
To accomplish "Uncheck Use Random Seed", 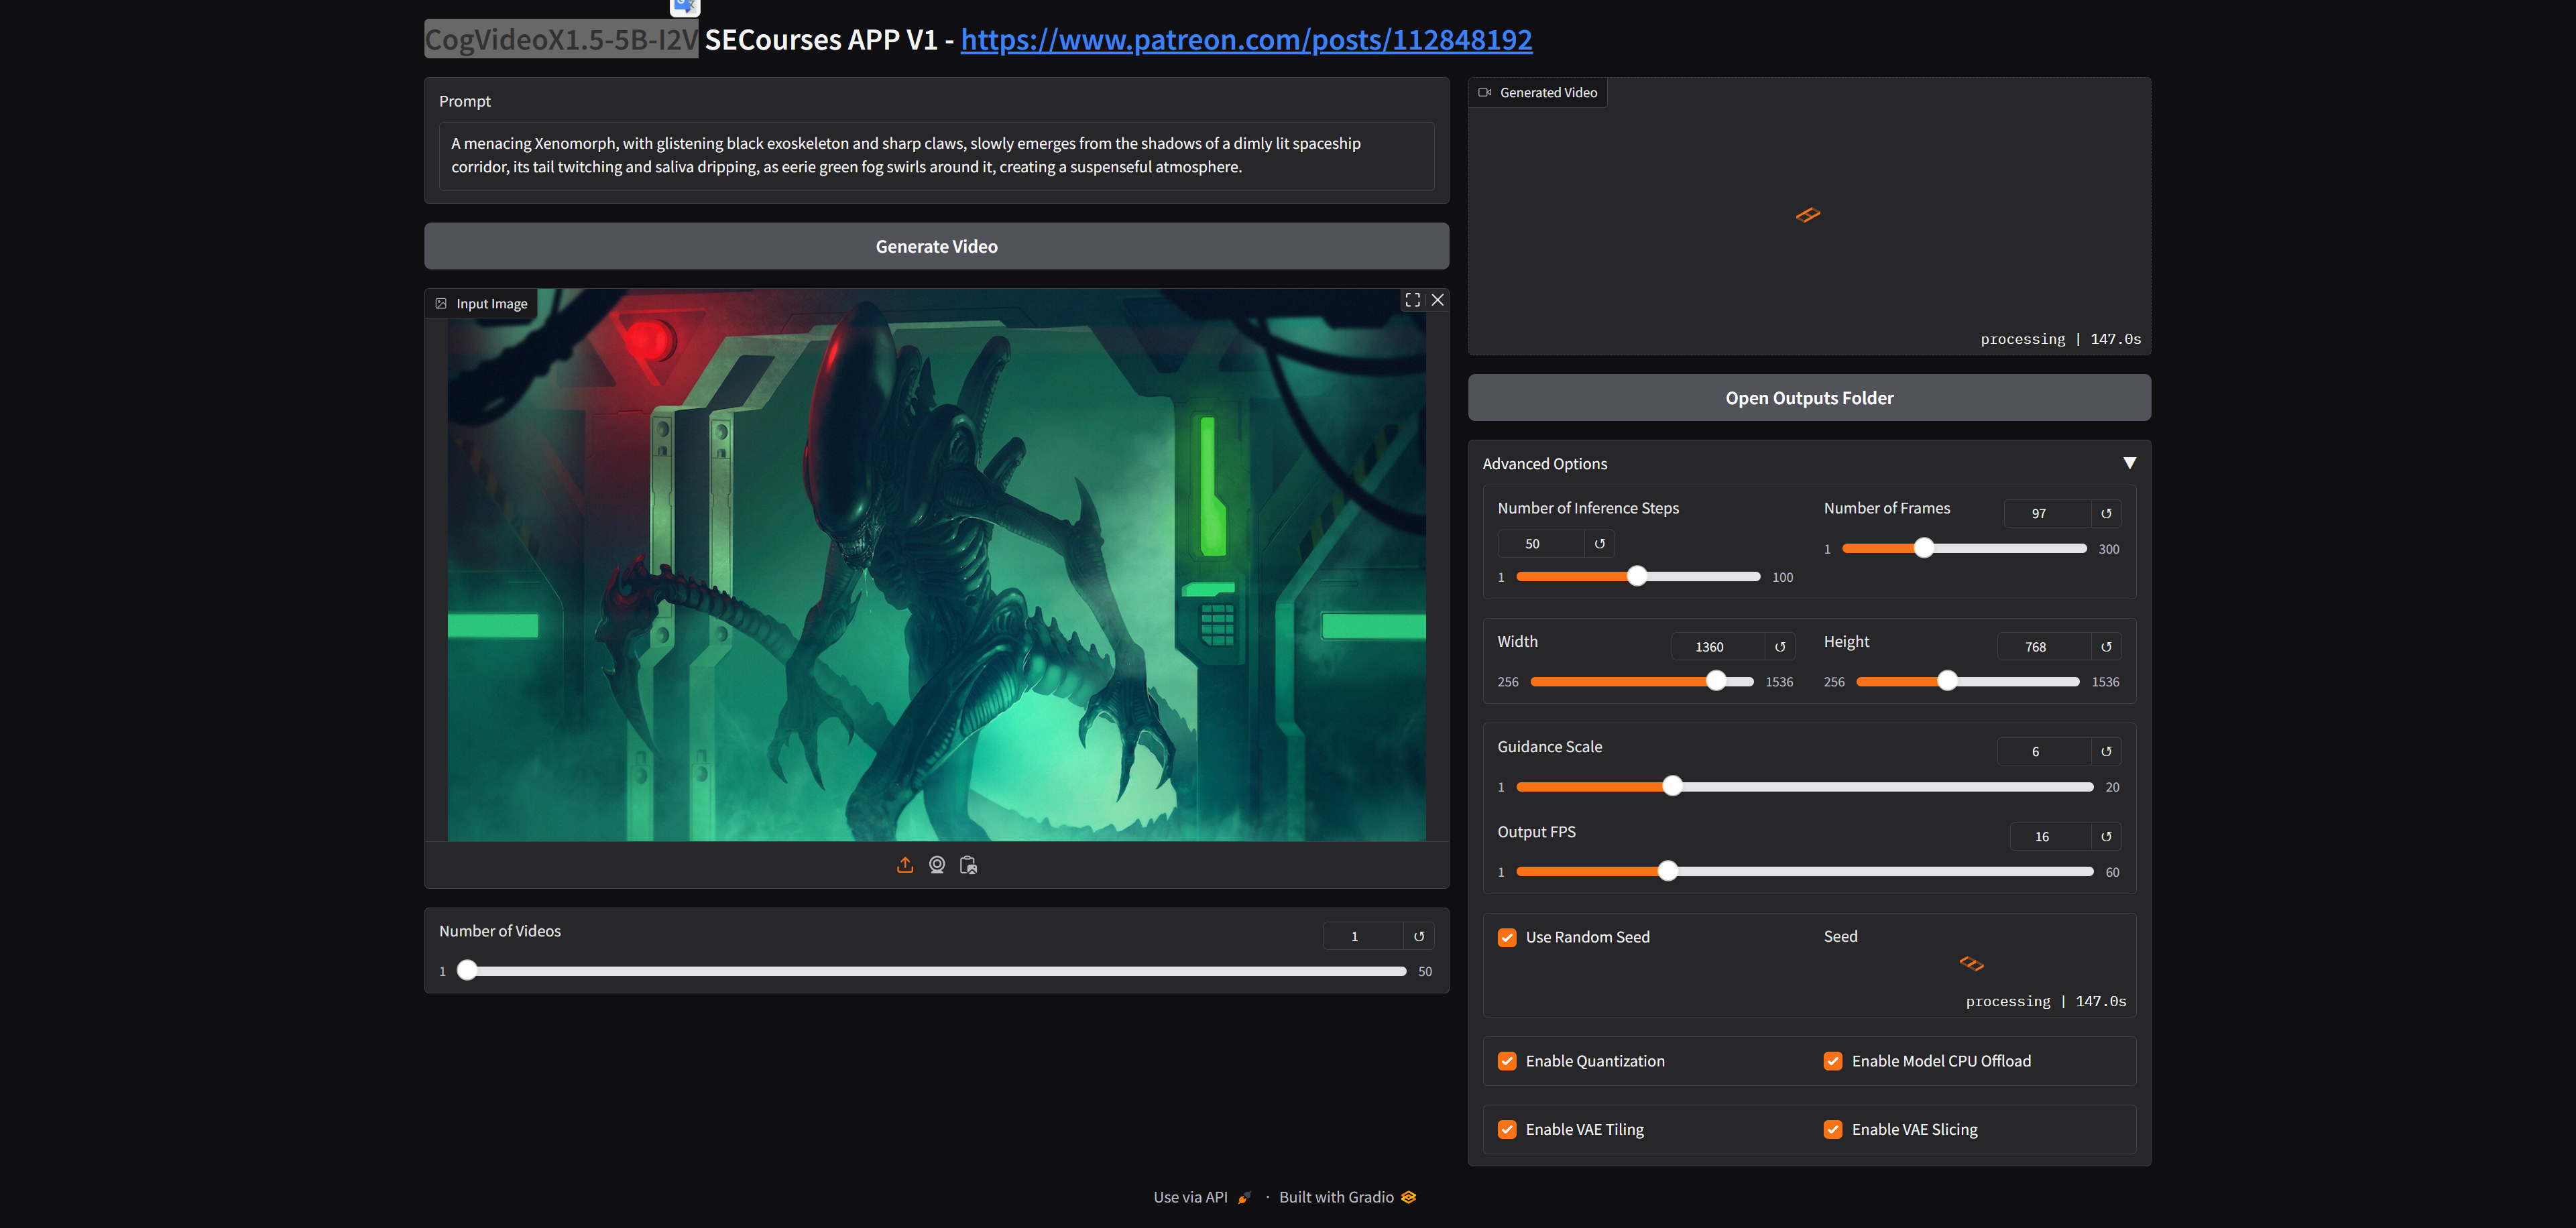I will point(1507,938).
